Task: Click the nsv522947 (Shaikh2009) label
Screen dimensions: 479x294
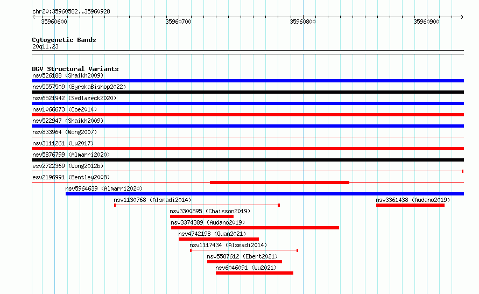Action: (x=68, y=121)
